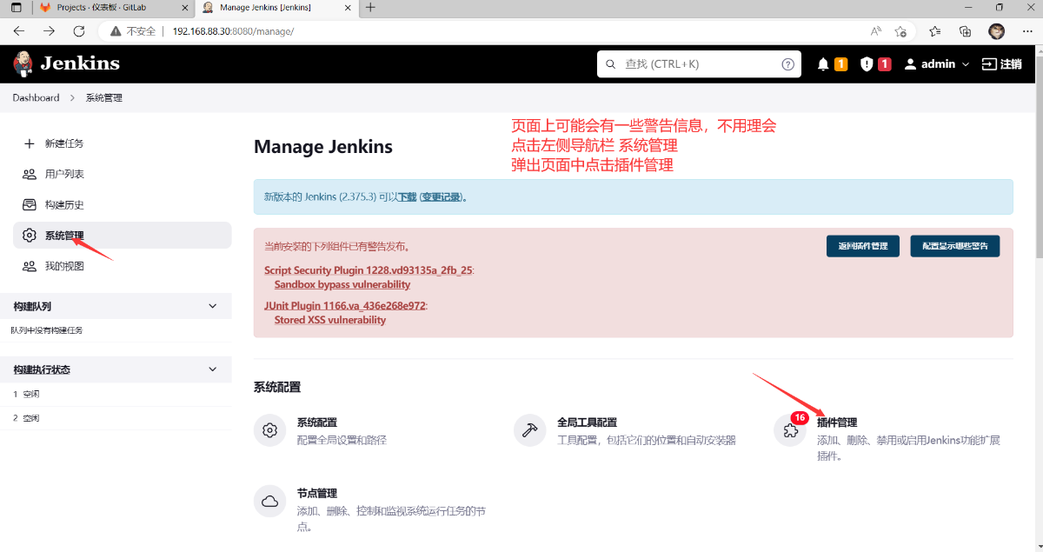The width and height of the screenshot is (1043, 552).
Task: Open browser settings and more menu
Action: [x=1027, y=30]
